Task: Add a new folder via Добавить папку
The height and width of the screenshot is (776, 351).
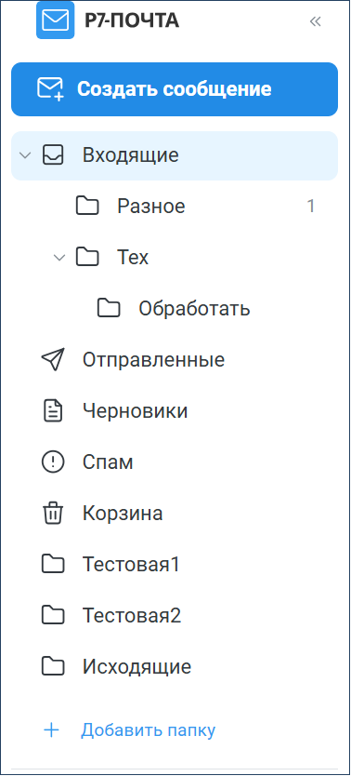Action: click(x=148, y=730)
